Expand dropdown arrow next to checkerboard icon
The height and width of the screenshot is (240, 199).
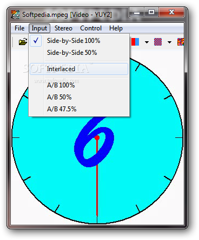pos(169,42)
